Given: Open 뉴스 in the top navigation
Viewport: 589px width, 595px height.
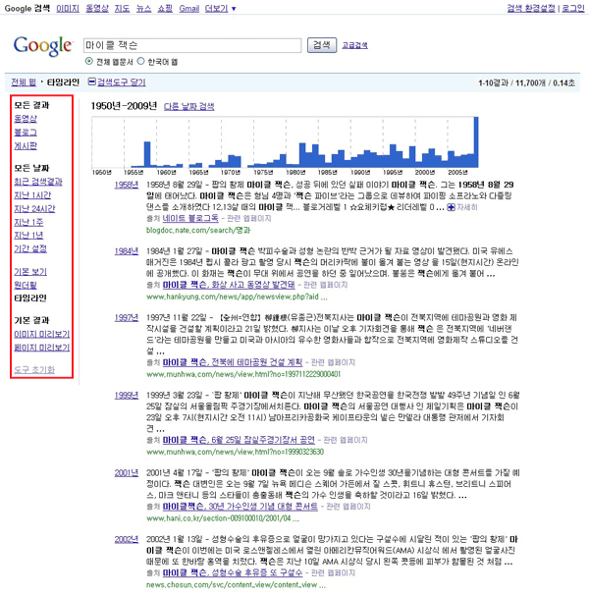Looking at the screenshot, I should 144,9.
